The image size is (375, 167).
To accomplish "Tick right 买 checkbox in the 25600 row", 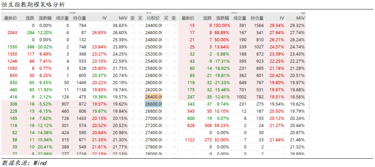I will [x=167, y=68].
